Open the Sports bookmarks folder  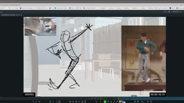(x=118, y=8)
